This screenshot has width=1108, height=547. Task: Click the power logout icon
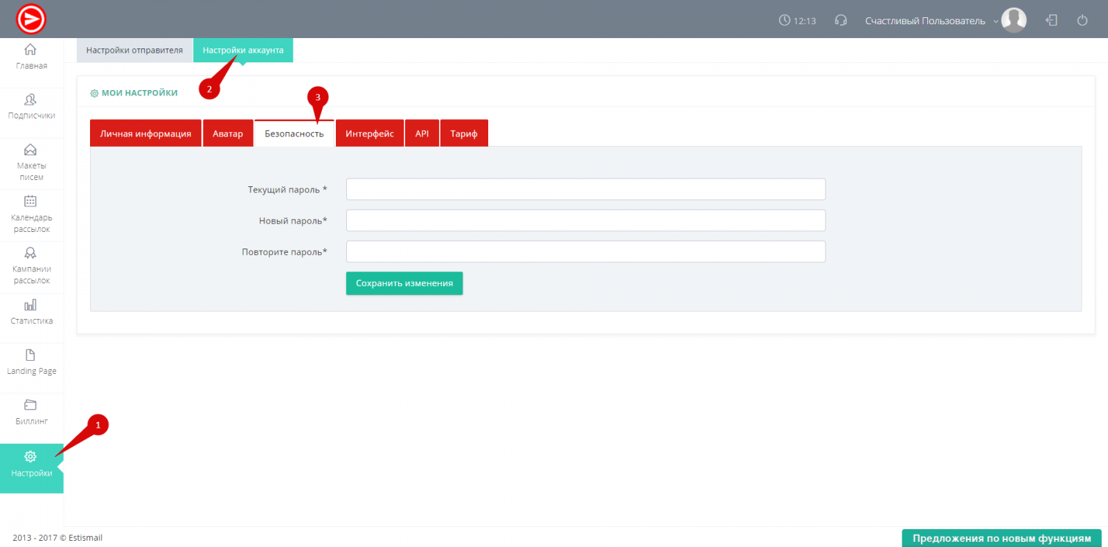tap(1082, 20)
